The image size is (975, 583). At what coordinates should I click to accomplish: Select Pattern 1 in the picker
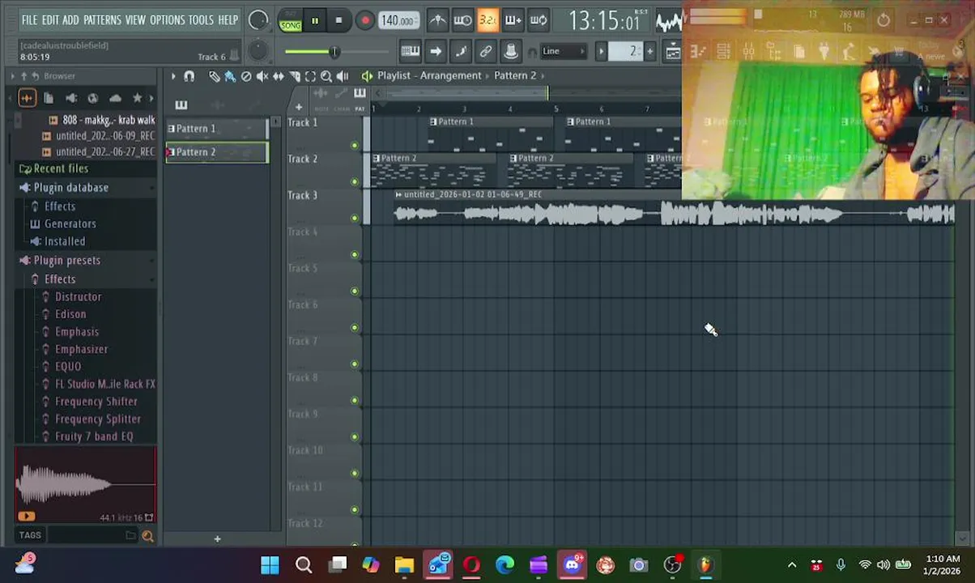(x=216, y=129)
